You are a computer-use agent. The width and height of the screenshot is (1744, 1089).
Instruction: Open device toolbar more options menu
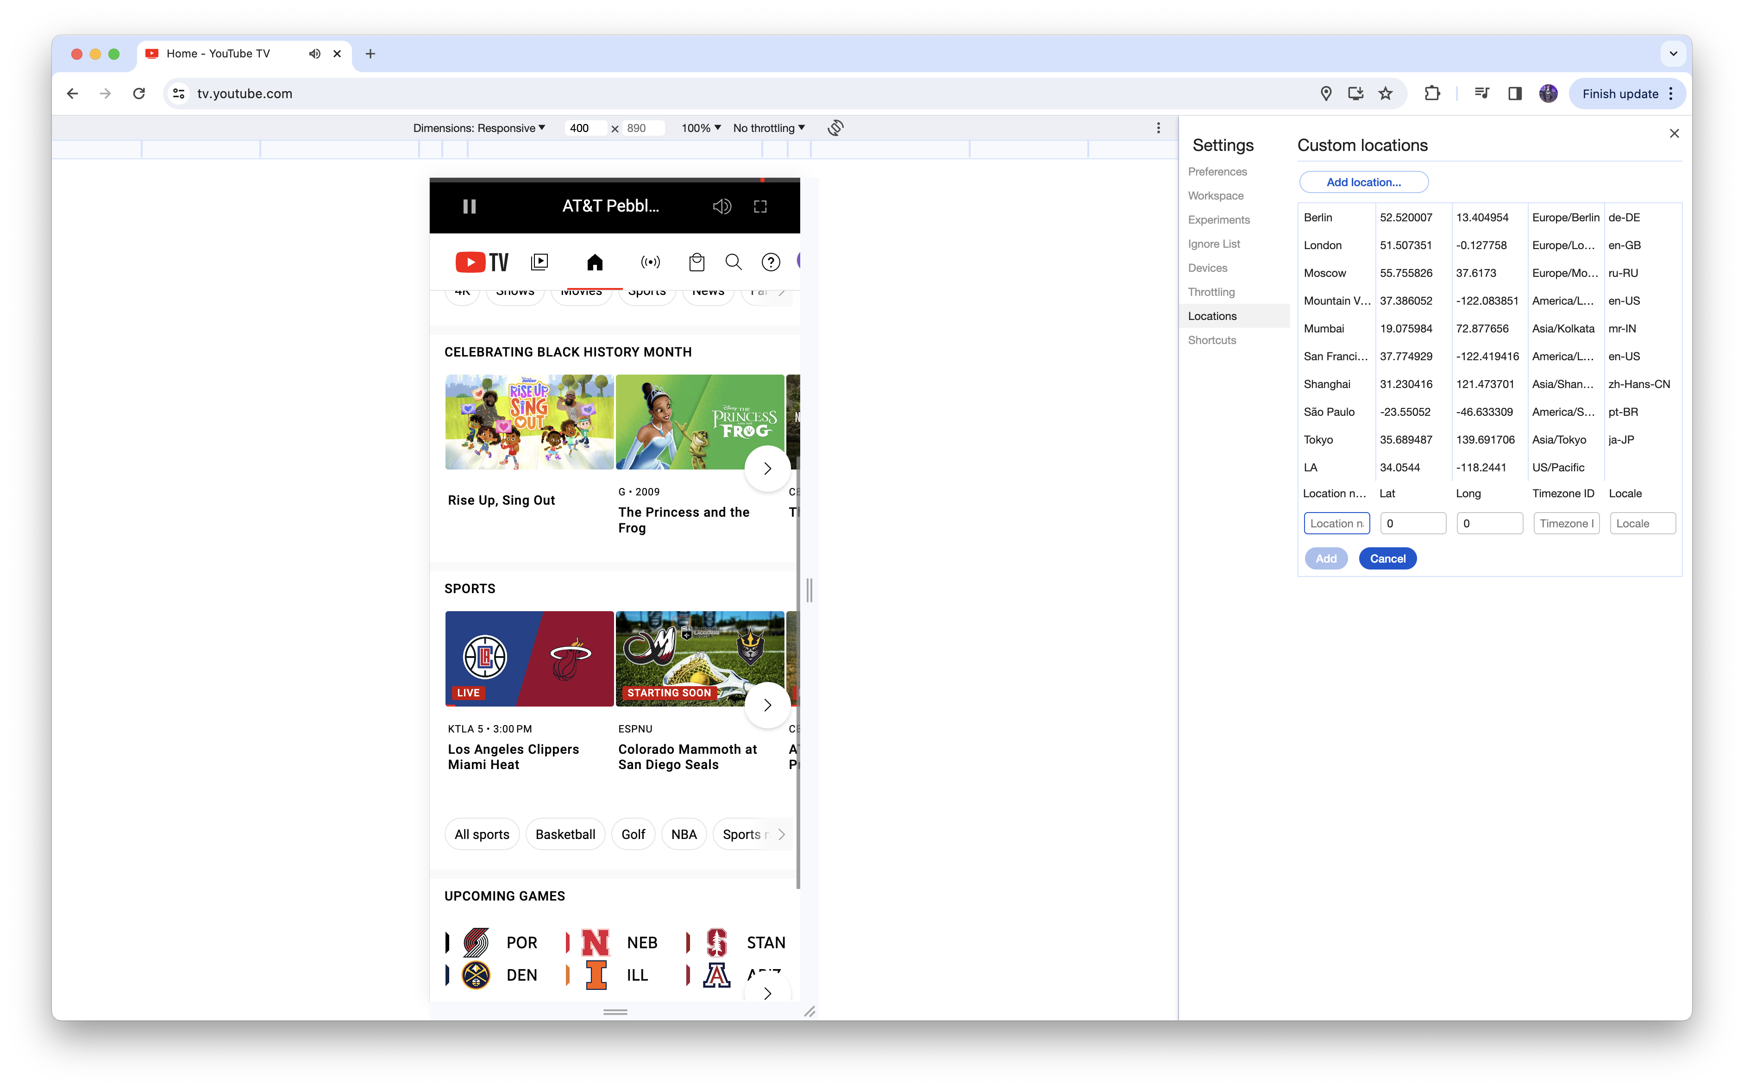(1158, 128)
